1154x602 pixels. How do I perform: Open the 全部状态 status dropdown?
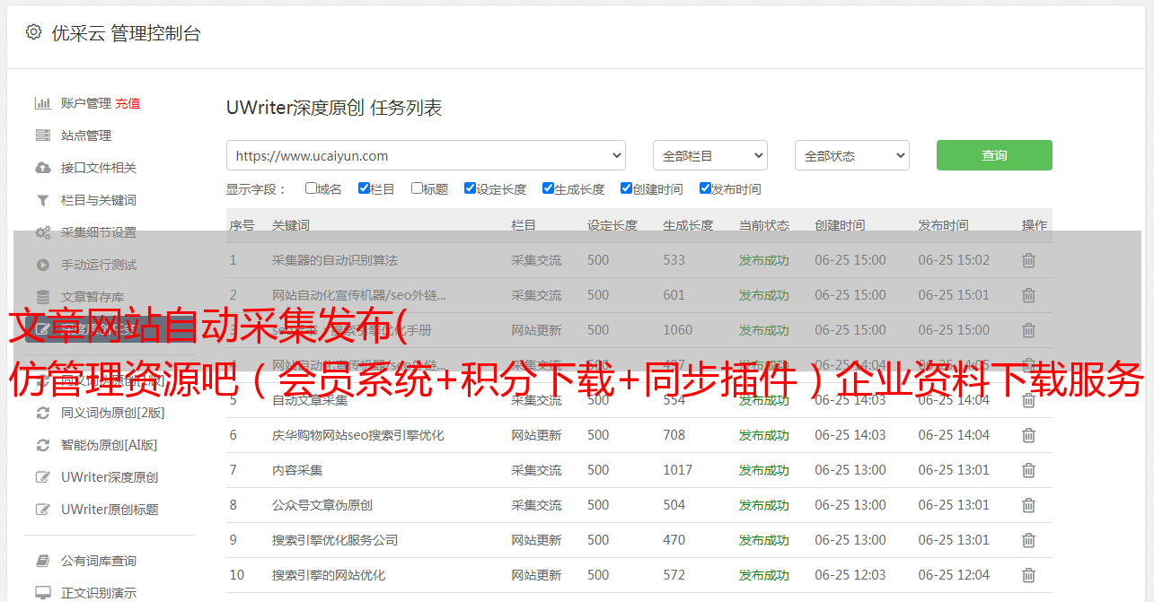pyautogui.click(x=851, y=155)
